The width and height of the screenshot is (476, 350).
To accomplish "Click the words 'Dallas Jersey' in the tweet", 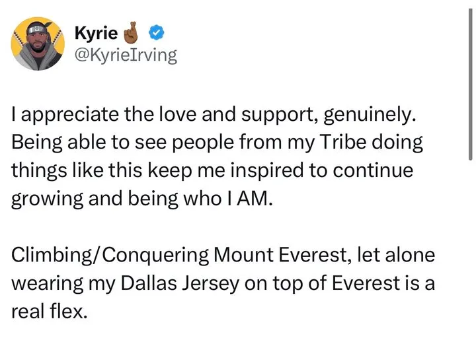I will tap(180, 283).
